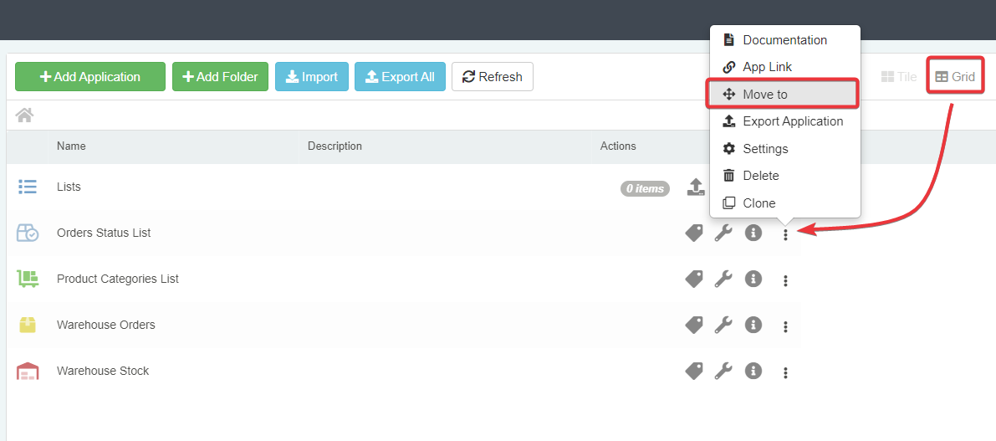Switch to Tile view
The height and width of the screenshot is (441, 996).
coord(899,77)
